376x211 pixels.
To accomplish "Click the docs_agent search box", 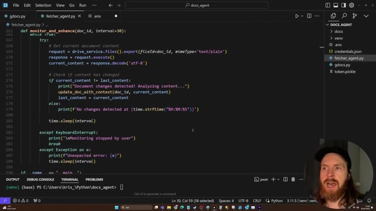I will [197, 5].
